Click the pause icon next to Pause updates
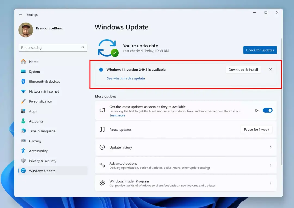 point(102,129)
